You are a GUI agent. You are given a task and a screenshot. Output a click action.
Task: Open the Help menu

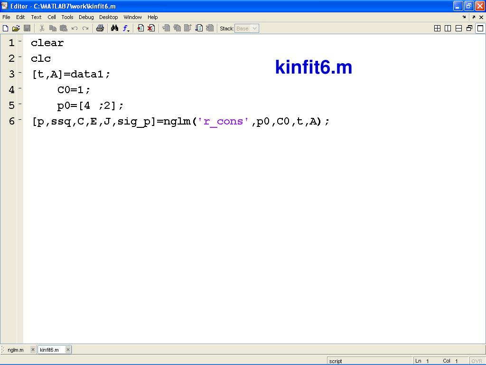[x=152, y=17]
